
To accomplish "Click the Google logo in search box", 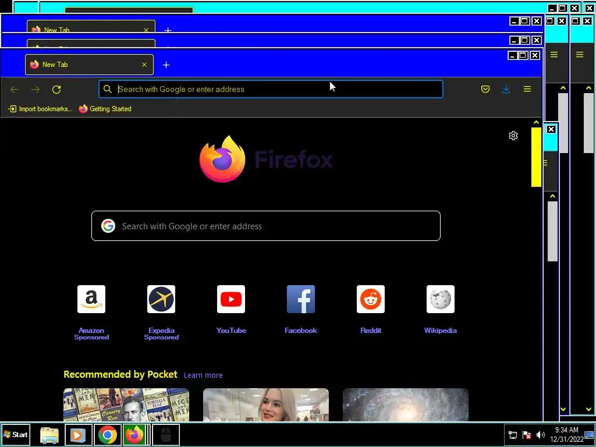I will click(108, 226).
